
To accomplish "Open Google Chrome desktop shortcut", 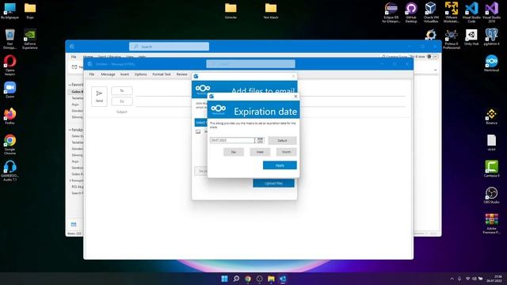I will point(10,144).
